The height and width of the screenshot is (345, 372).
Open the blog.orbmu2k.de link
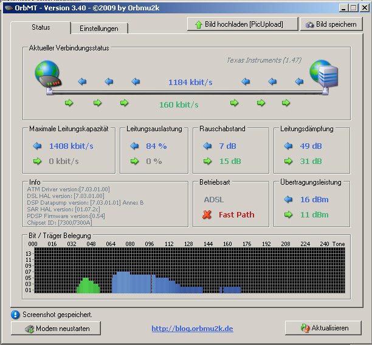point(193,329)
